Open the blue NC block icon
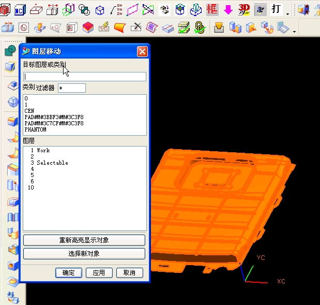 pyautogui.click(x=20, y=10)
